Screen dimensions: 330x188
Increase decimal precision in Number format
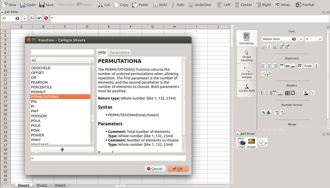pyautogui.click(x=276, y=113)
